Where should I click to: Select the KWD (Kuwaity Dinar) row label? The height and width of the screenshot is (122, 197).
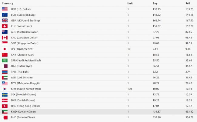[x=23, y=112]
